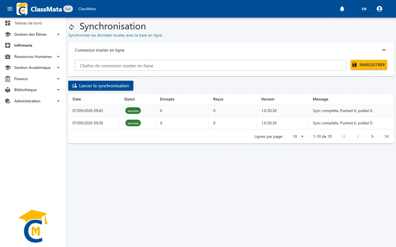Switch language with the EN button

click(364, 9)
